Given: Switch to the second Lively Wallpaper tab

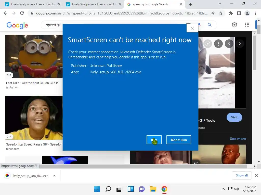Looking at the screenshot, I should (93, 4).
